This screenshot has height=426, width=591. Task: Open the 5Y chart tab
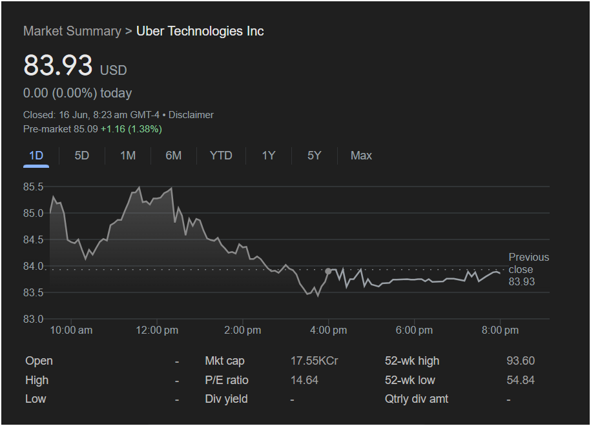[315, 156]
